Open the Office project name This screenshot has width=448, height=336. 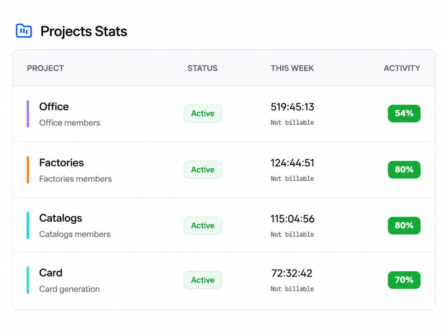point(54,106)
